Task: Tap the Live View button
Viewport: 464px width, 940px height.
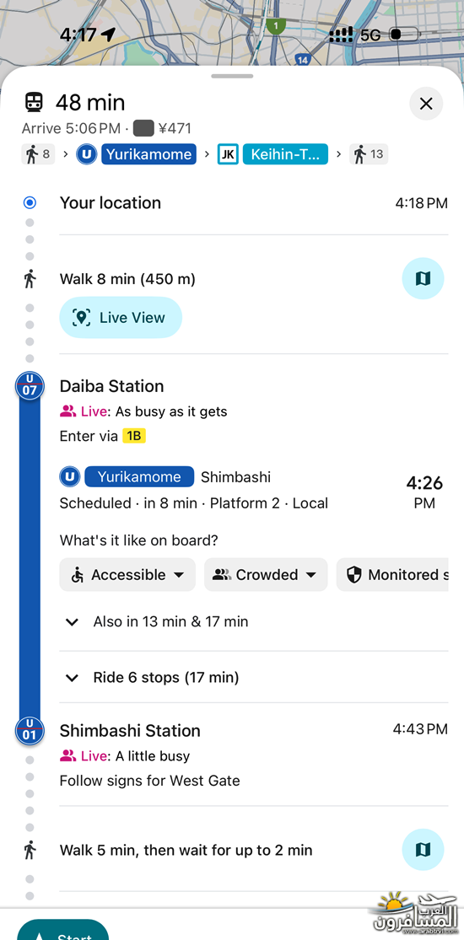Action: [x=121, y=318]
